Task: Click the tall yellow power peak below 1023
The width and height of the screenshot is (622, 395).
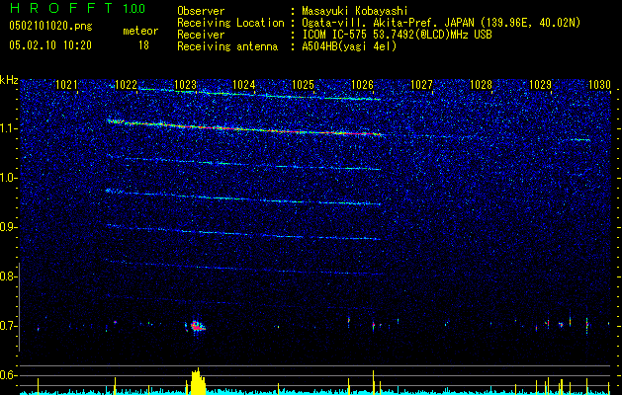Action: click(198, 381)
